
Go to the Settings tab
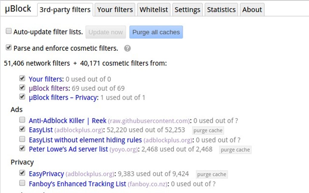pyautogui.click(x=187, y=10)
